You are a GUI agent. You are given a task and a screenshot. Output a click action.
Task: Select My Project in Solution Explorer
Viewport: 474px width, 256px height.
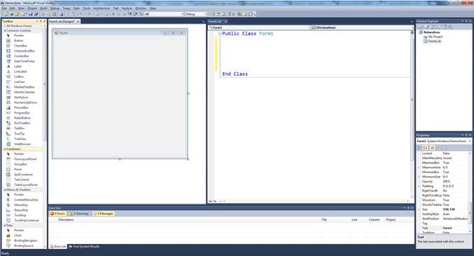[x=435, y=37]
